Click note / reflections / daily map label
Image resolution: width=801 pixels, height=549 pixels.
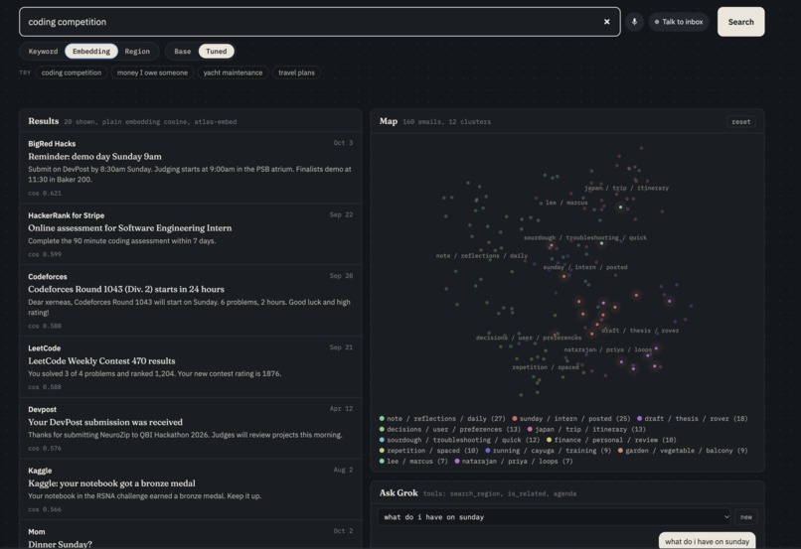482,255
